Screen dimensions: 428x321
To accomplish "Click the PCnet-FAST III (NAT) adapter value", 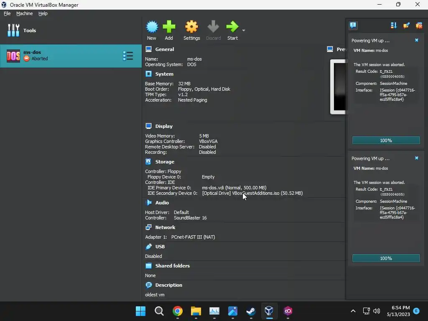I will 193,237.
